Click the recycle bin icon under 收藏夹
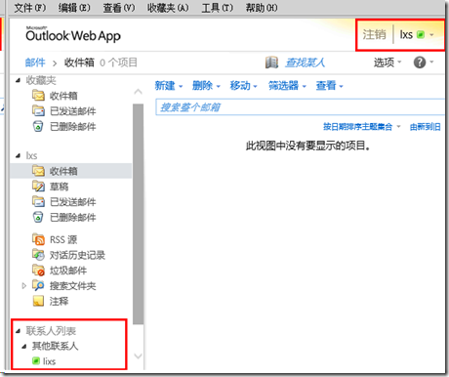Screen dimensions: 449x377 click(38, 126)
